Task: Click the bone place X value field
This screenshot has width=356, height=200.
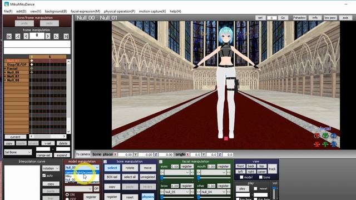Action: pos(125,154)
